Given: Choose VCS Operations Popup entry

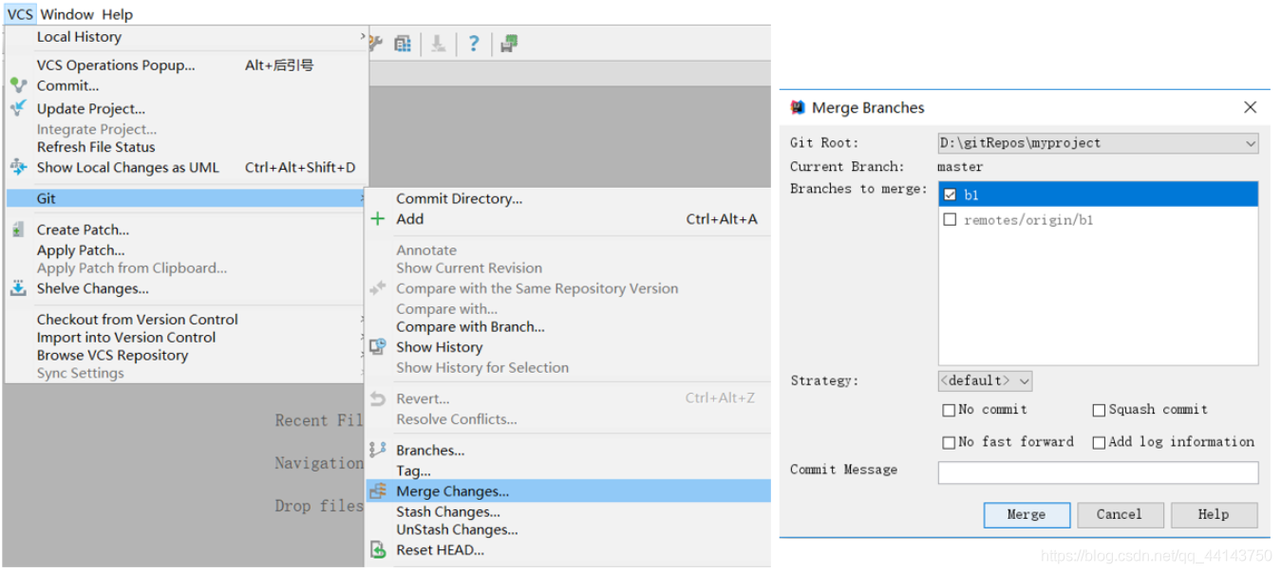Looking at the screenshot, I should click(x=116, y=65).
